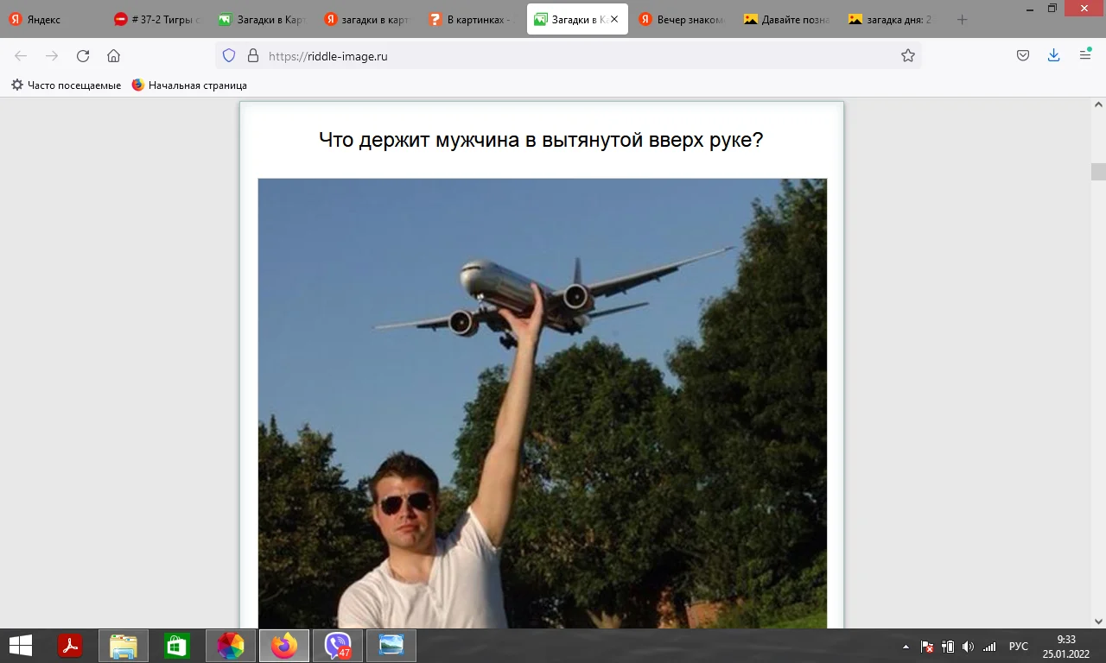Open File Explorer from the taskbar
This screenshot has height=663, width=1106.
click(124, 646)
